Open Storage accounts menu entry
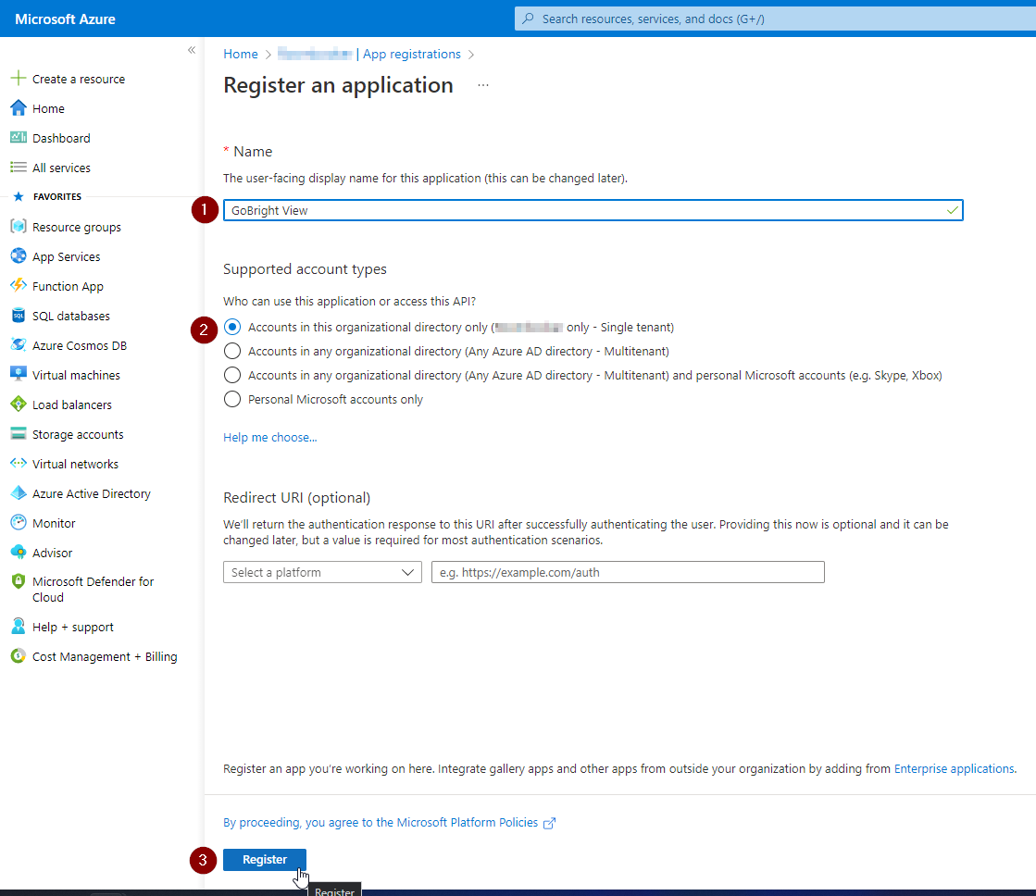Screen dimensions: 1036x896 click(x=78, y=434)
